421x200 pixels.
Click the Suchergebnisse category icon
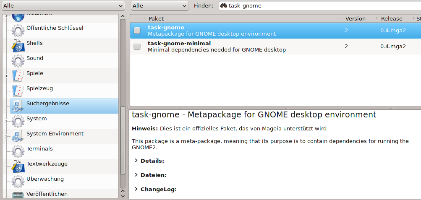(x=18, y=106)
